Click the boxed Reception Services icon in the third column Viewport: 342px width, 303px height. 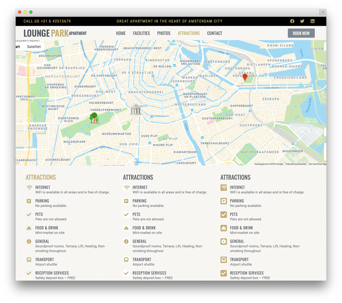pos(223,273)
